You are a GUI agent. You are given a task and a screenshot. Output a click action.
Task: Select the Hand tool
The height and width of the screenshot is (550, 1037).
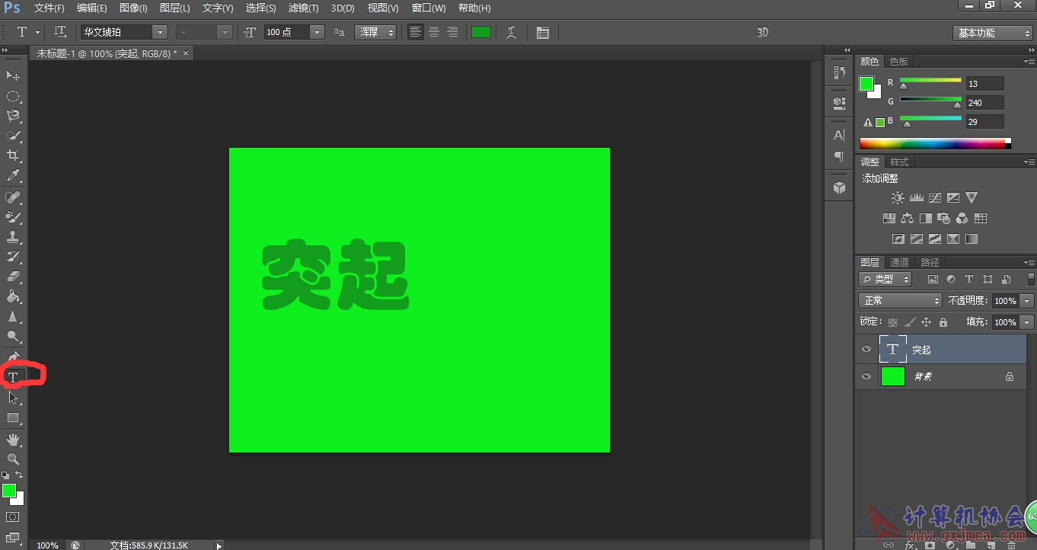13,439
